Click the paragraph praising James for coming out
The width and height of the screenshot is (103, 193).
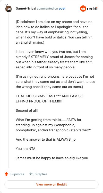(x=54, y=59)
